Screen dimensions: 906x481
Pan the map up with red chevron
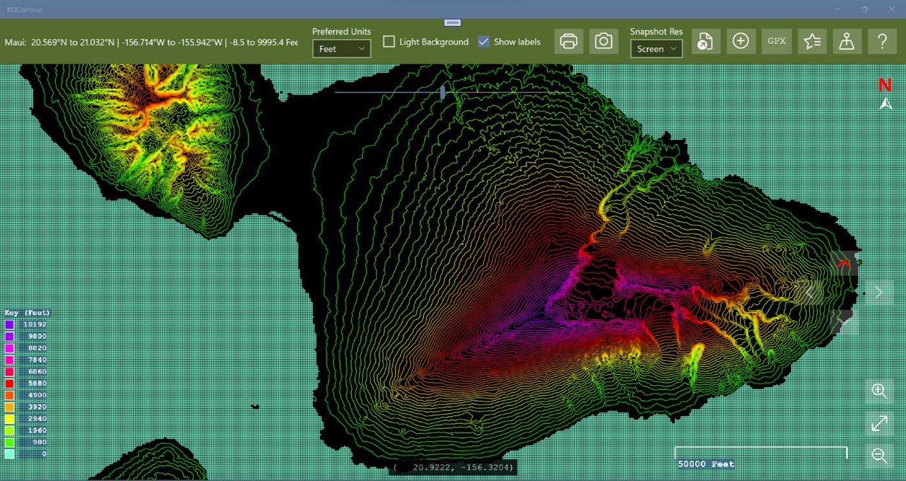pos(844,264)
